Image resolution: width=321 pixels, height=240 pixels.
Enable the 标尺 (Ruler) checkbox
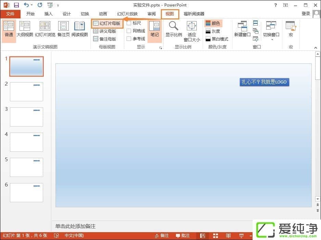pyautogui.click(x=129, y=23)
